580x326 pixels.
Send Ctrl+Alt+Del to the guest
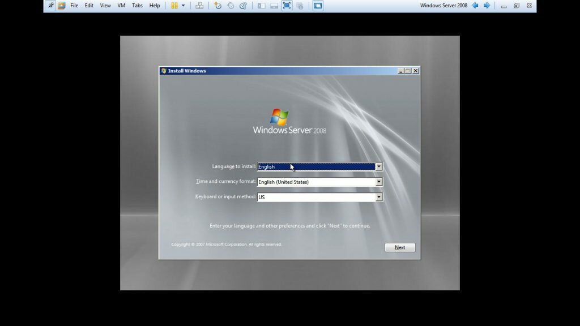pyautogui.click(x=199, y=6)
